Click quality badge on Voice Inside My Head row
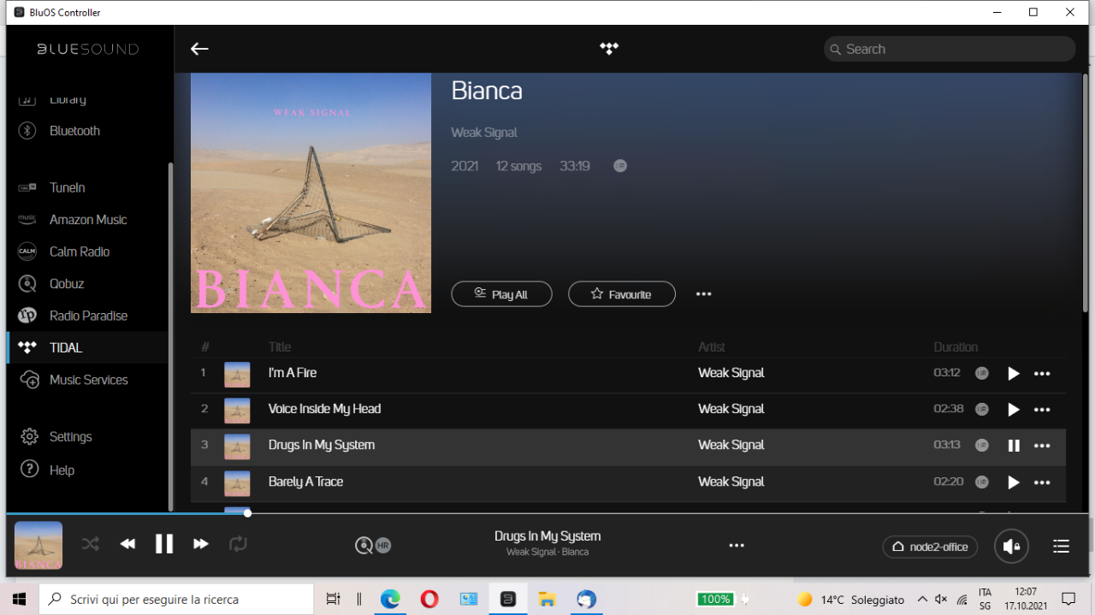This screenshot has height=615, width=1095. point(982,409)
